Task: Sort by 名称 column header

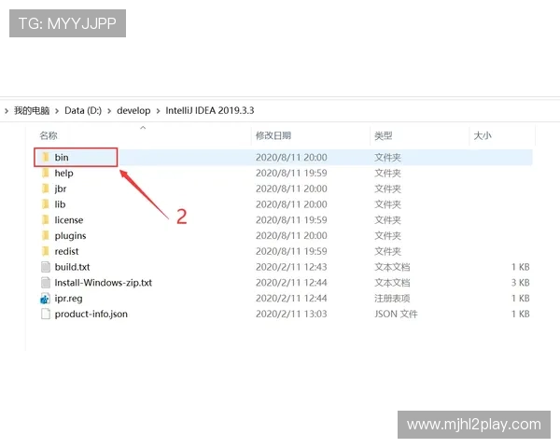Action: tap(49, 135)
